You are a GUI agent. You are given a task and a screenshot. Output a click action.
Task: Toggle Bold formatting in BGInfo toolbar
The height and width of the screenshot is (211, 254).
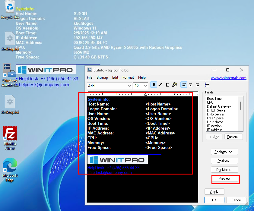point(154,85)
